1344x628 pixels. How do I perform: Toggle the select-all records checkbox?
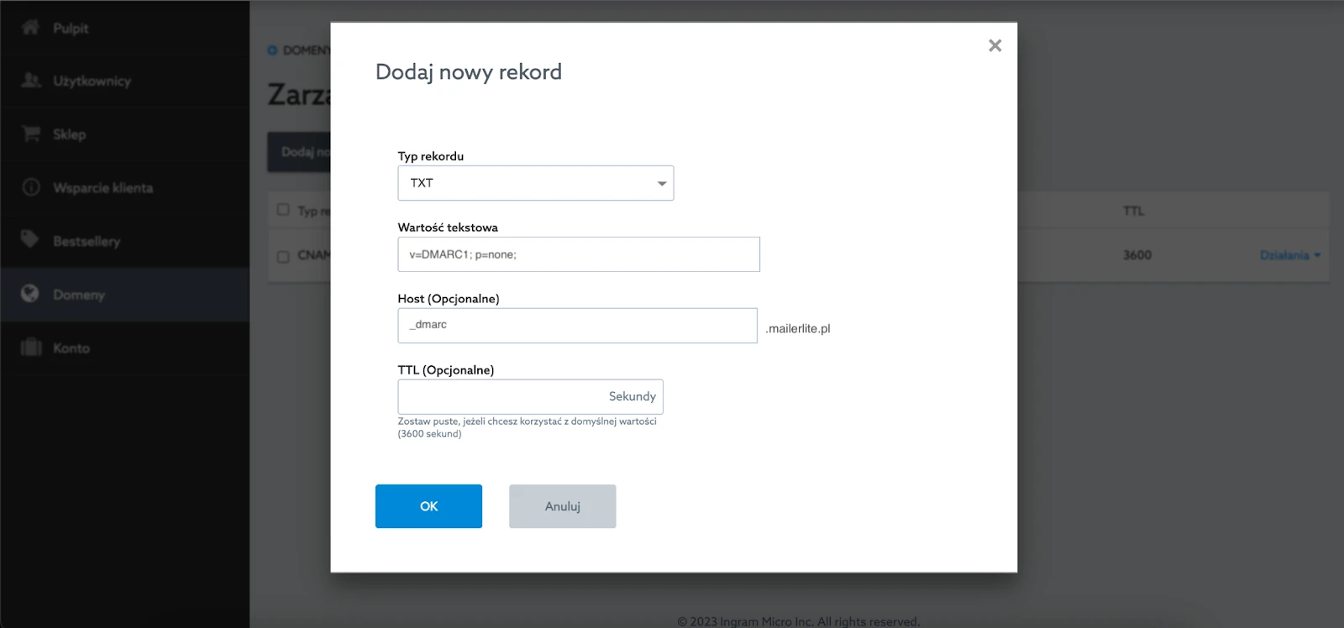283,210
